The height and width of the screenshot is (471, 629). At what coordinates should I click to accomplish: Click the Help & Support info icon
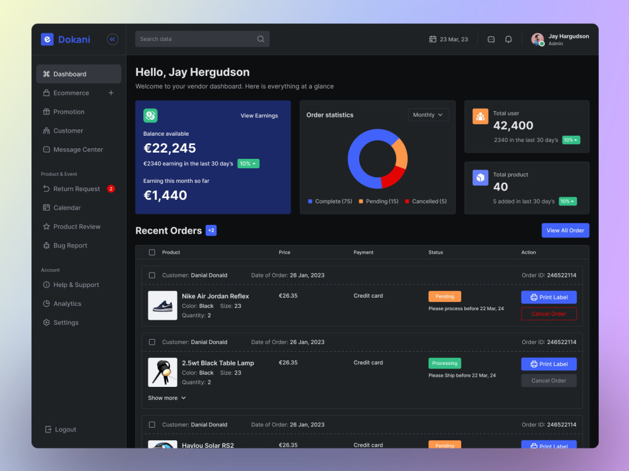pyautogui.click(x=47, y=284)
